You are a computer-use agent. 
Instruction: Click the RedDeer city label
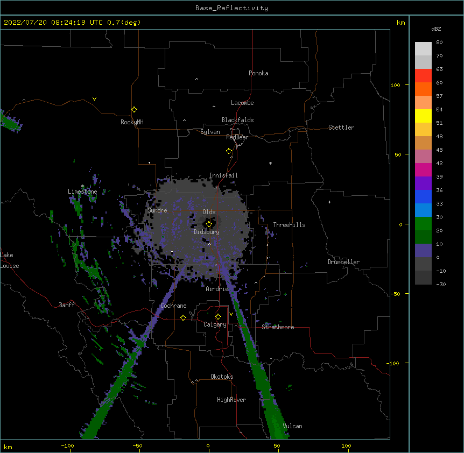point(237,137)
